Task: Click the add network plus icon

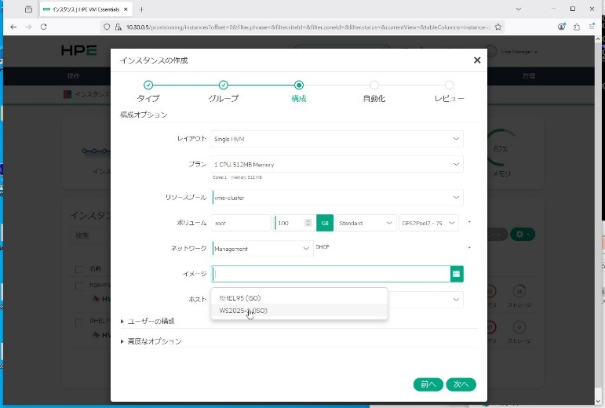Action: pos(469,248)
